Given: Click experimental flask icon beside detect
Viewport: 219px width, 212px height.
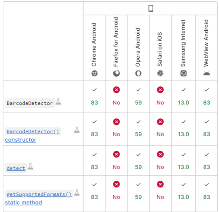Looking at the screenshot, I should 30,166.
